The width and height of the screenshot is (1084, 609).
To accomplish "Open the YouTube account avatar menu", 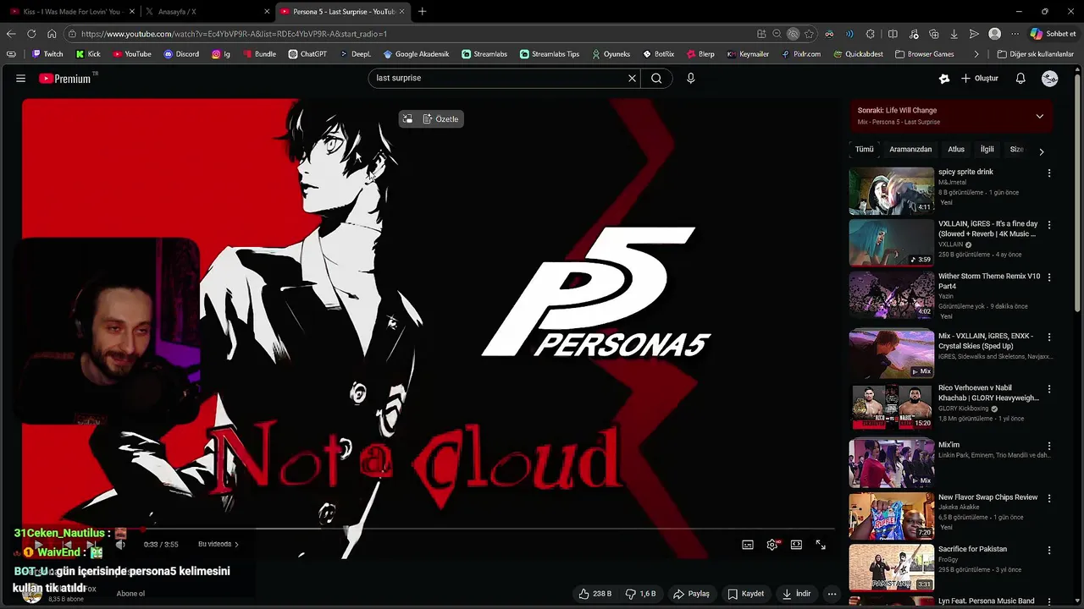I will click(x=1050, y=78).
